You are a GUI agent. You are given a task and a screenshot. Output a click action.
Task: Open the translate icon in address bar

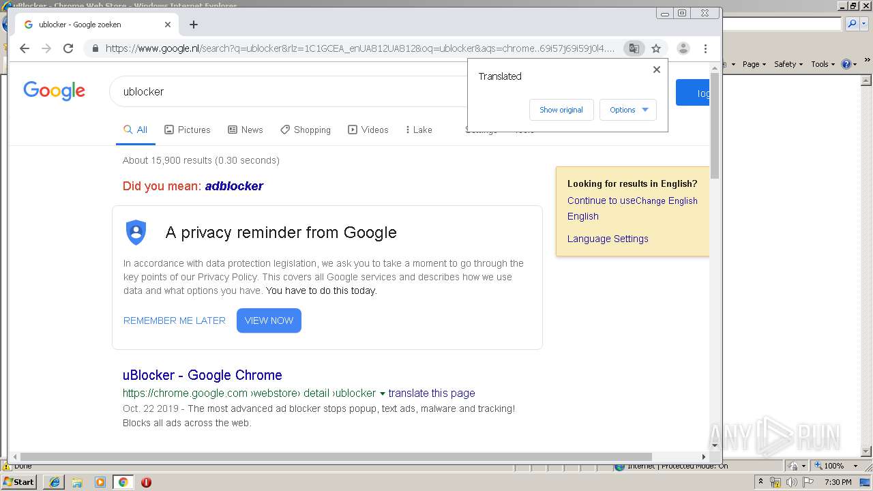634,48
